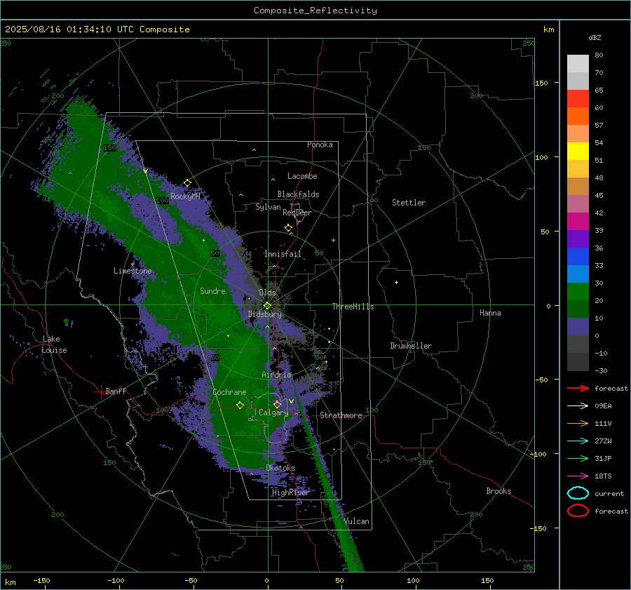631x590 pixels.
Task: Click the Olds town label
Action: 267,293
